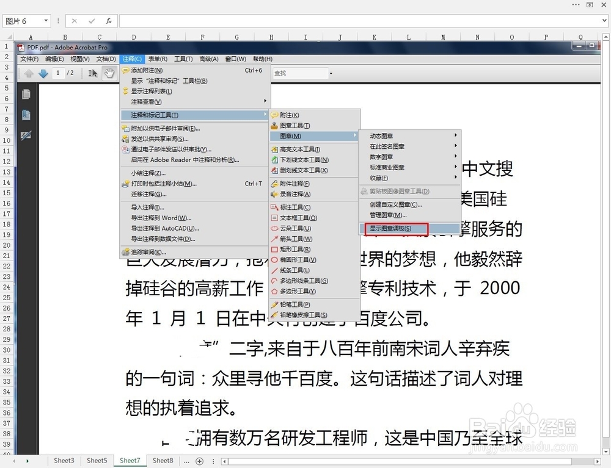Open the 高级(A) menu
This screenshot has width=611, height=468.
click(x=209, y=59)
